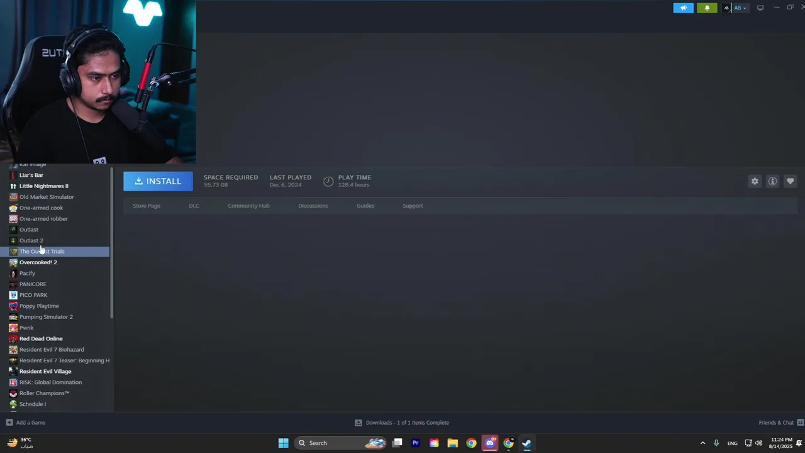Click the blue INSTALL button
This screenshot has height=453, width=805.
click(158, 181)
